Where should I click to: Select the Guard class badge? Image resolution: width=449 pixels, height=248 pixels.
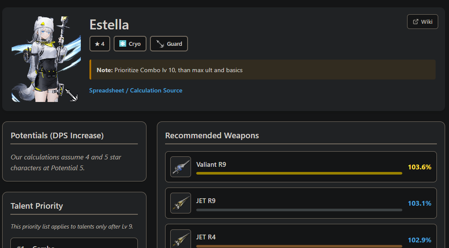tap(169, 44)
